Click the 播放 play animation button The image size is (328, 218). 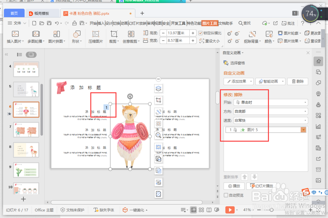point(234,186)
